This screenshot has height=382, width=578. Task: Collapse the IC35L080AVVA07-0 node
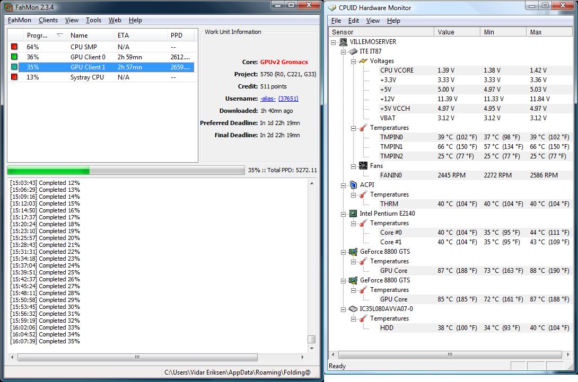[x=343, y=309]
